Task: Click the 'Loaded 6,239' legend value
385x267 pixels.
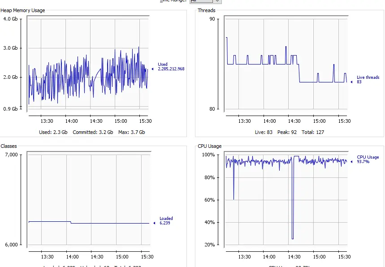Action: click(166, 220)
